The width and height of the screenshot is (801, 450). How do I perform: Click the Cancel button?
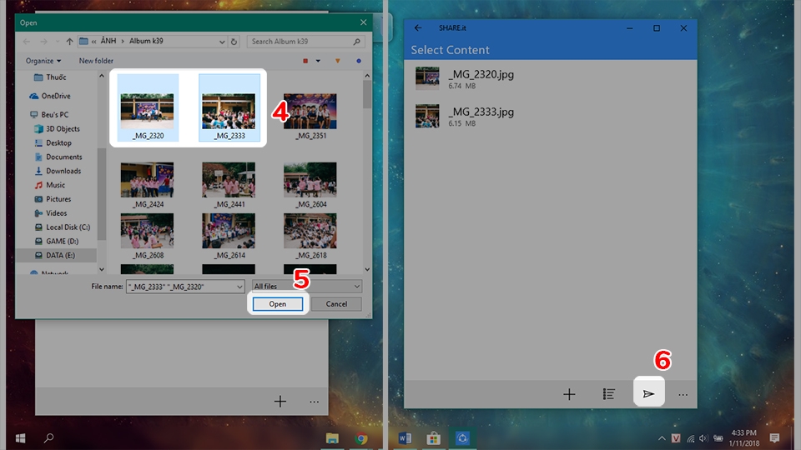pyautogui.click(x=336, y=304)
